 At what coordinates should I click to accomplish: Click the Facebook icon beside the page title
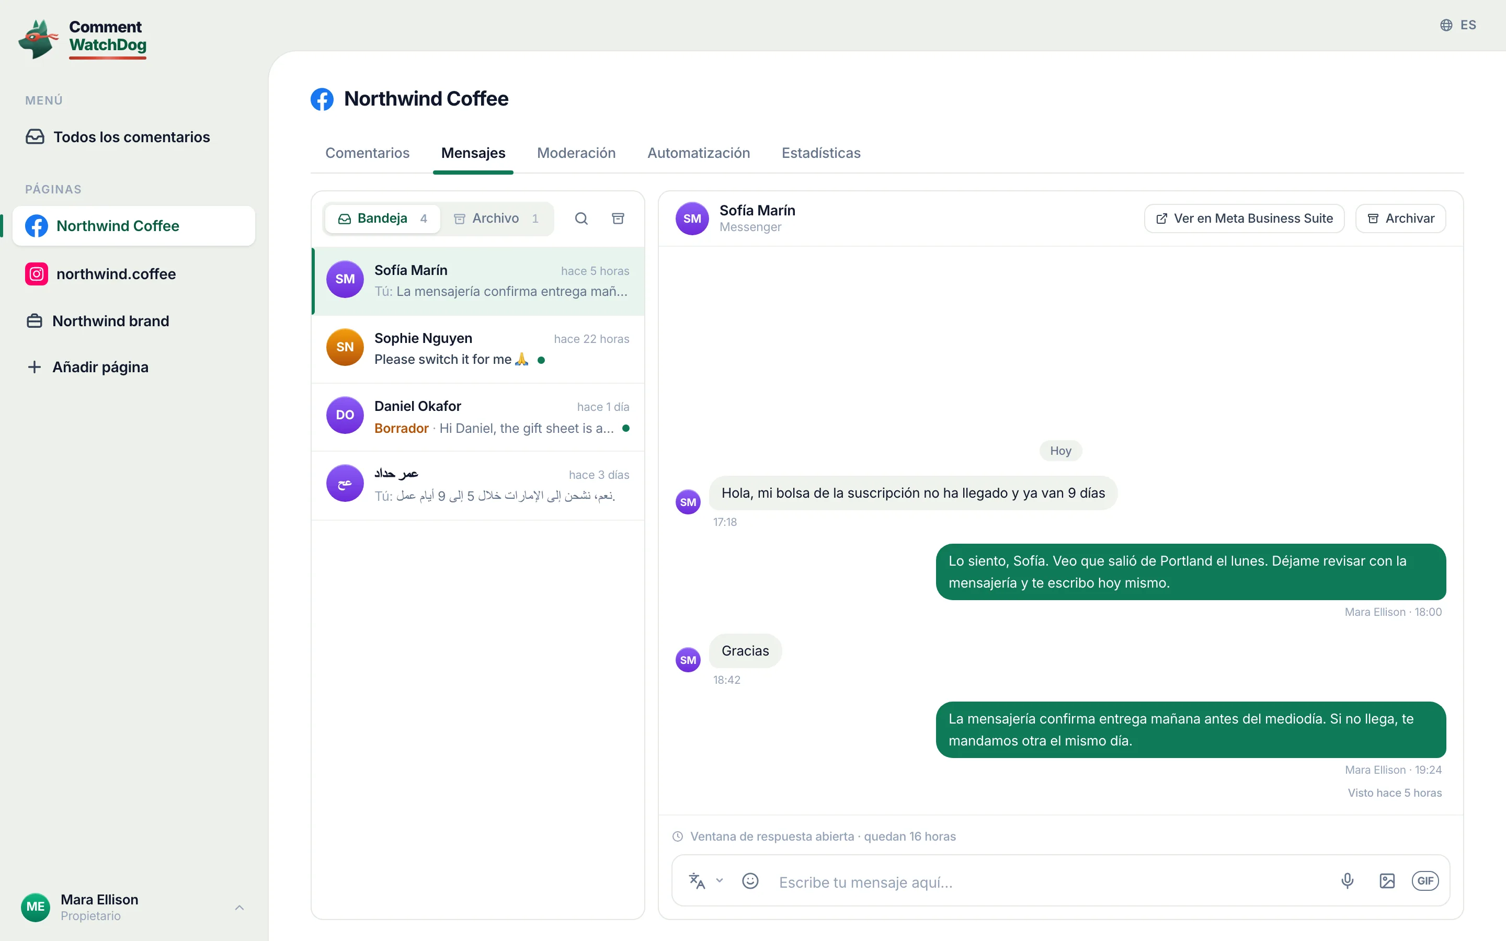click(322, 99)
